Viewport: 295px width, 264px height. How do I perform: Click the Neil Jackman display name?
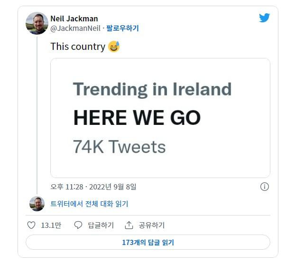[74, 19]
